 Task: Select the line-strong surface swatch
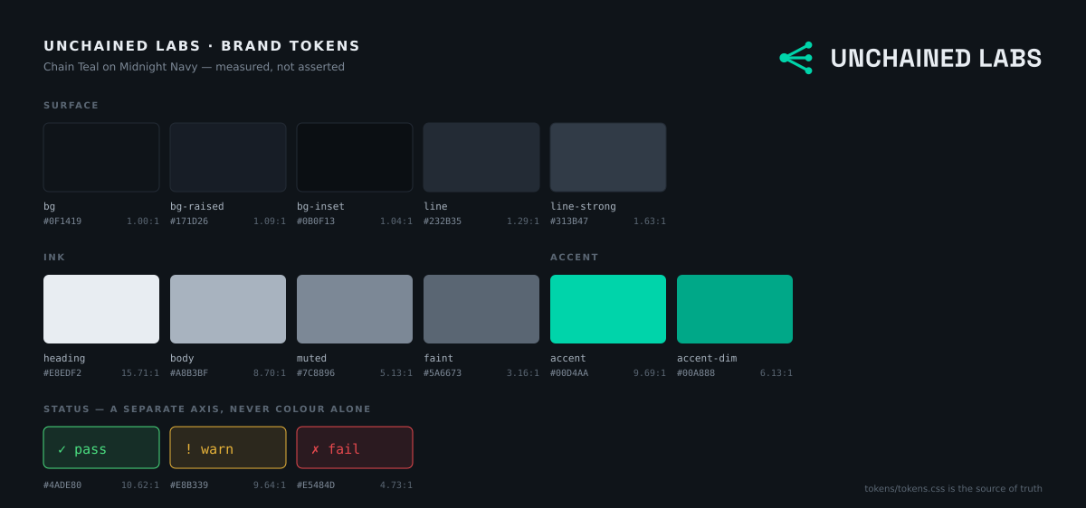coord(608,157)
